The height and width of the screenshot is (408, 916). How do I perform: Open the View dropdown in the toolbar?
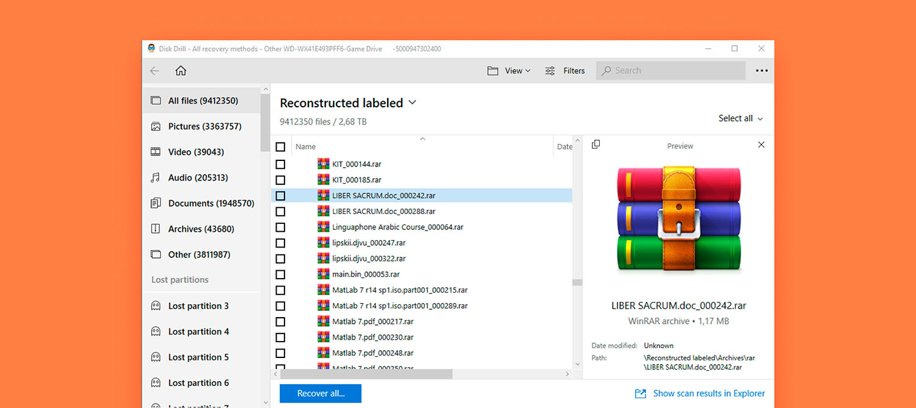point(509,71)
